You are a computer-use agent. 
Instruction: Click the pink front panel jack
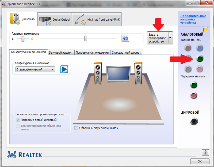pos(194,95)
